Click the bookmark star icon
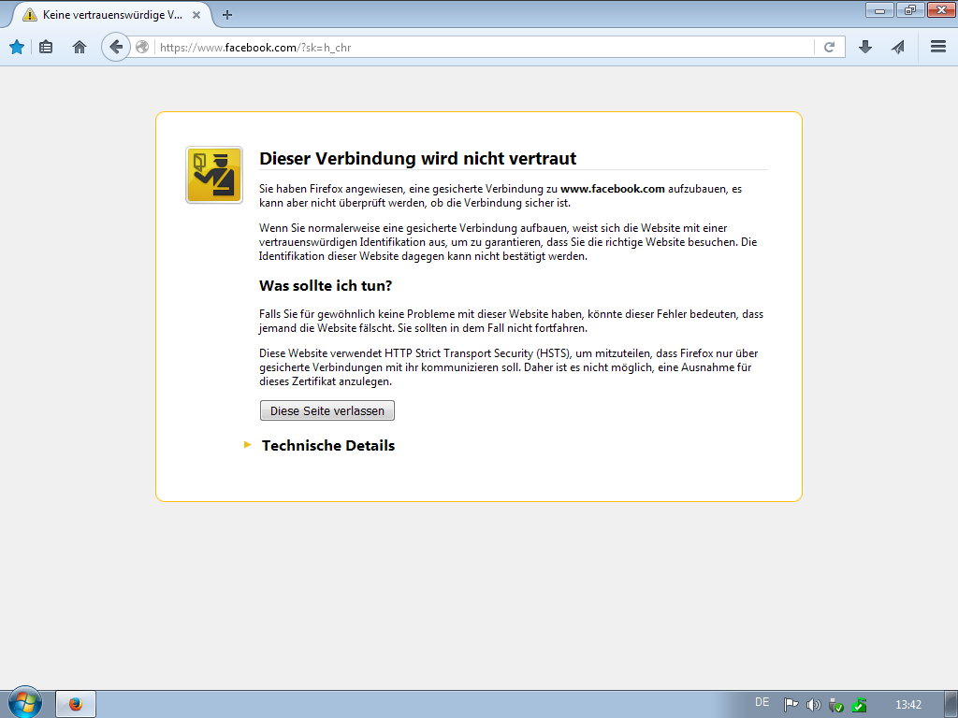The height and width of the screenshot is (718, 958). point(17,47)
